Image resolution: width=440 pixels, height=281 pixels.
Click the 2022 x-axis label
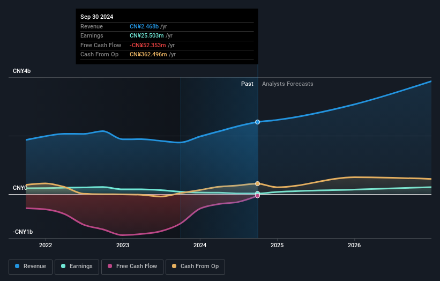click(x=46, y=245)
